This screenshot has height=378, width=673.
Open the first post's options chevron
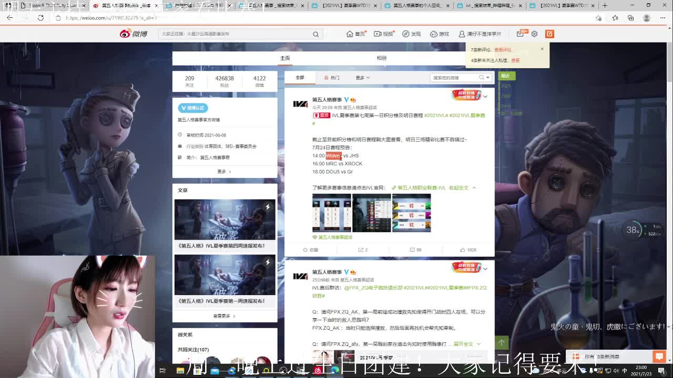(485, 97)
